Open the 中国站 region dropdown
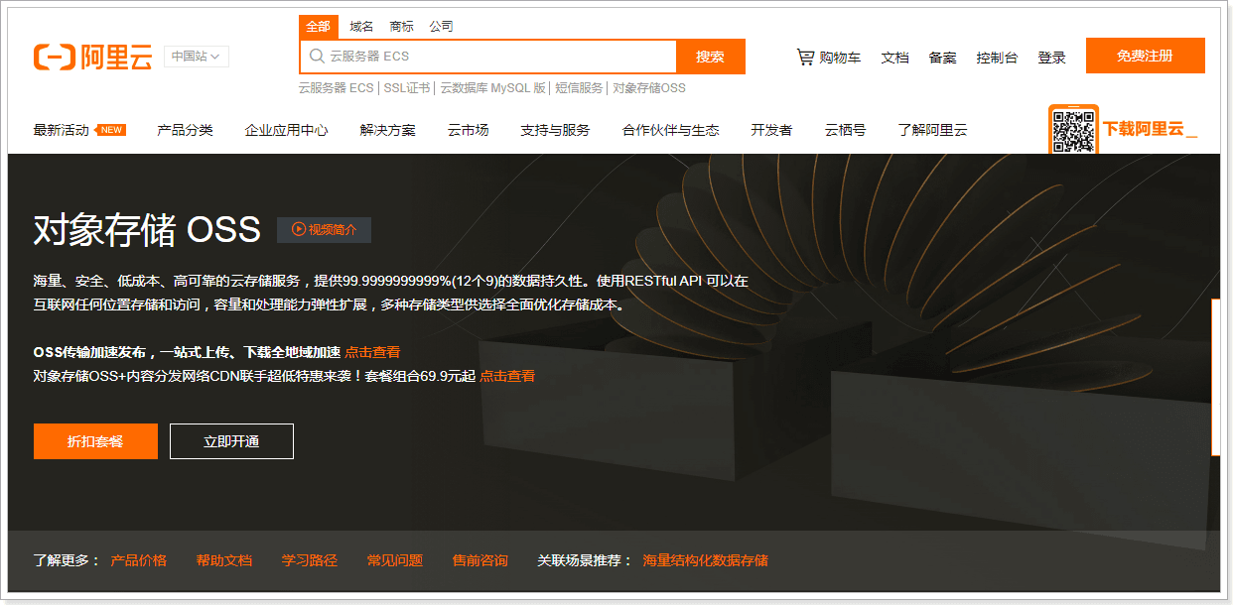 [196, 57]
